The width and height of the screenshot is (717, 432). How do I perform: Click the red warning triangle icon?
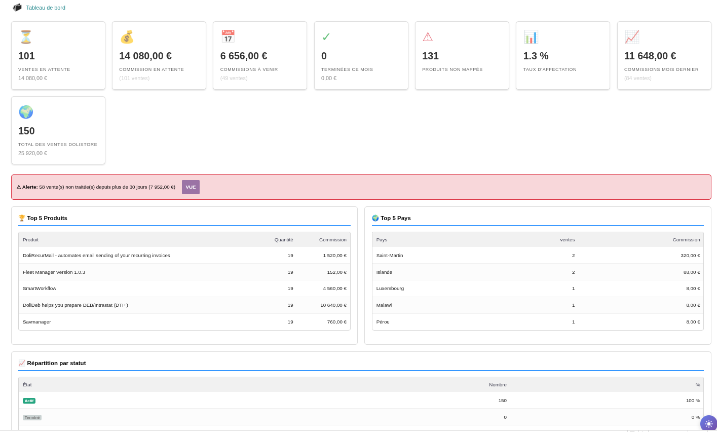click(428, 37)
